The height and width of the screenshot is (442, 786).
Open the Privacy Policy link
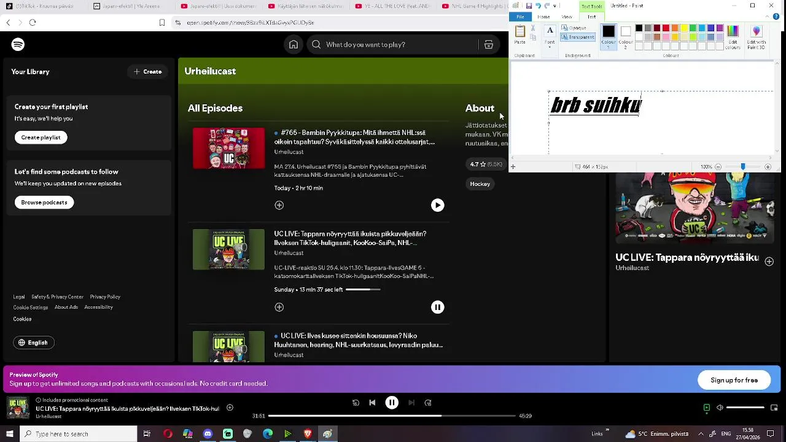pyautogui.click(x=105, y=297)
